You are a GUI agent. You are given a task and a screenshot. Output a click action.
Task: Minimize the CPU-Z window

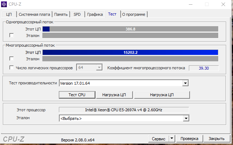pyautogui.click(x=191, y=4)
